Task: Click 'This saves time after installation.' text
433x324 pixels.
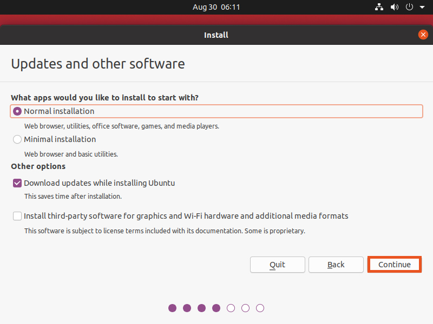Action: tap(73, 197)
